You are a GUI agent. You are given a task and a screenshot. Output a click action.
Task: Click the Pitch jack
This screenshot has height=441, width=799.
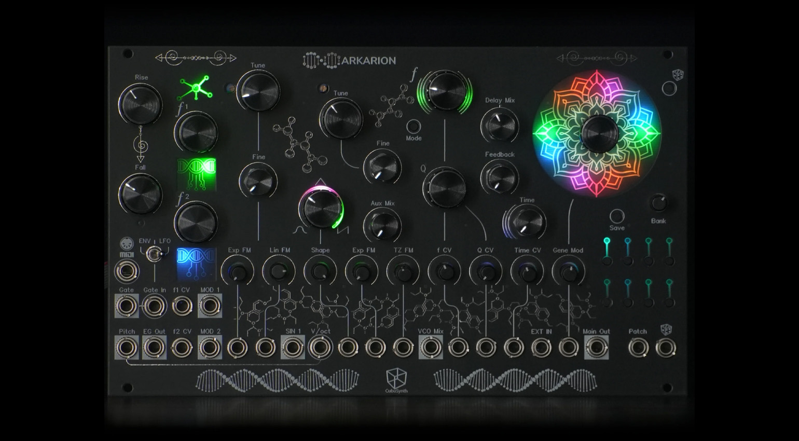[127, 348]
